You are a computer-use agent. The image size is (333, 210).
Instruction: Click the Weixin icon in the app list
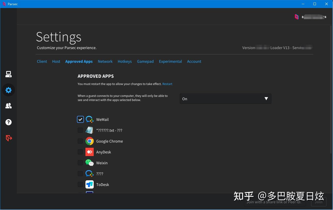pos(89,163)
